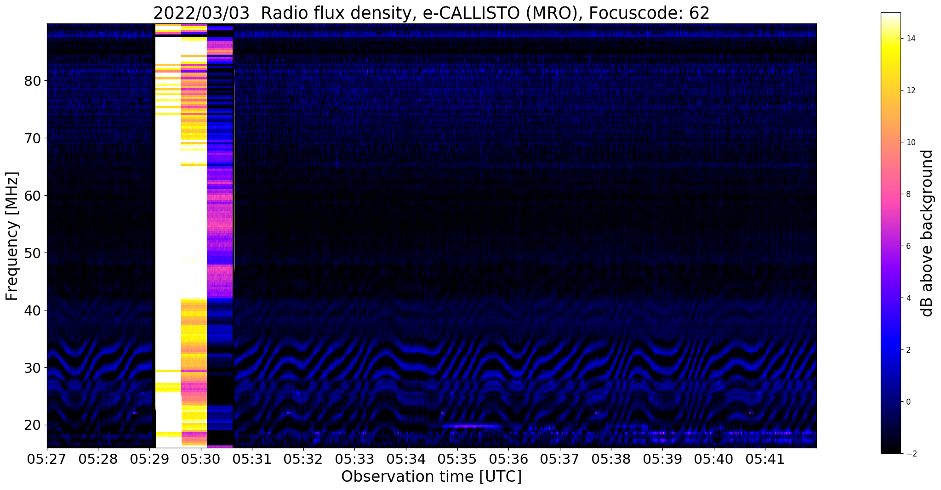The height and width of the screenshot is (490, 941).
Task: Click the 05:37 time tick label
Action: 559,459
